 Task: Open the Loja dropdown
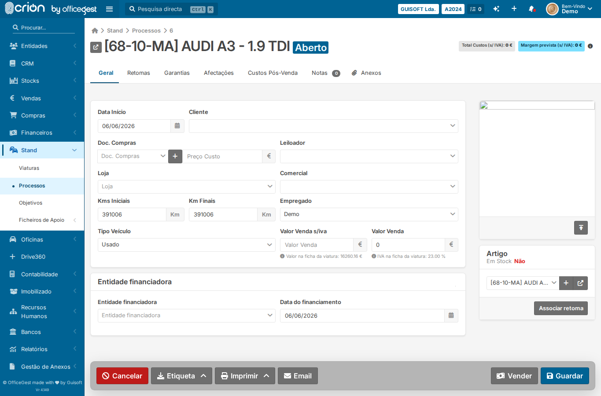coord(187,187)
